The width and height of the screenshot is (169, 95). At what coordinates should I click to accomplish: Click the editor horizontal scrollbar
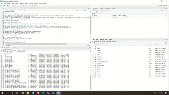point(36,44)
